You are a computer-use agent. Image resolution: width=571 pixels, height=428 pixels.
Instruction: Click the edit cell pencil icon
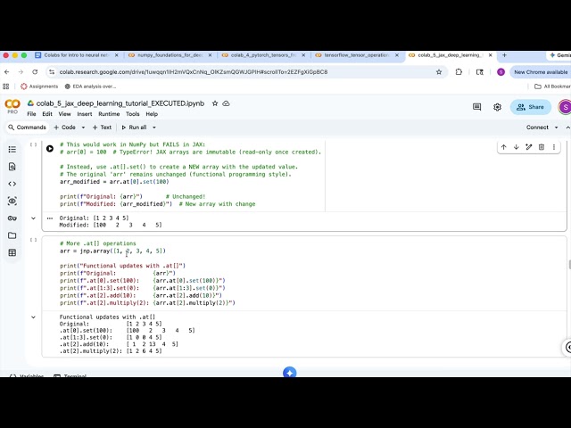[529, 147]
